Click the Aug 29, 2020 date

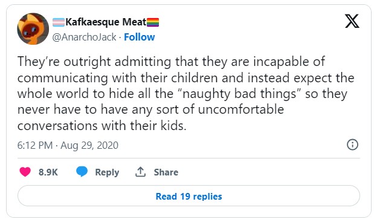(89, 145)
